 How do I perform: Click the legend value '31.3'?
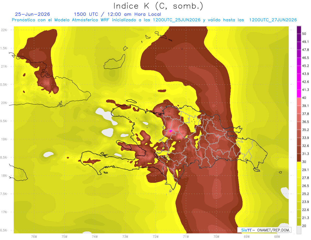[305, 154]
